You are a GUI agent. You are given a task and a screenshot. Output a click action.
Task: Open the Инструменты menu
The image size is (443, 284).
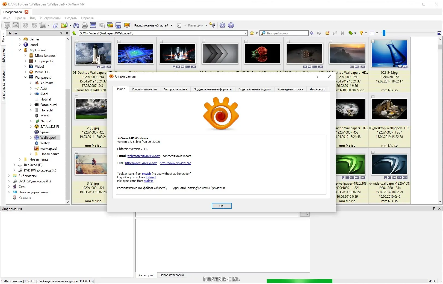tap(50, 18)
